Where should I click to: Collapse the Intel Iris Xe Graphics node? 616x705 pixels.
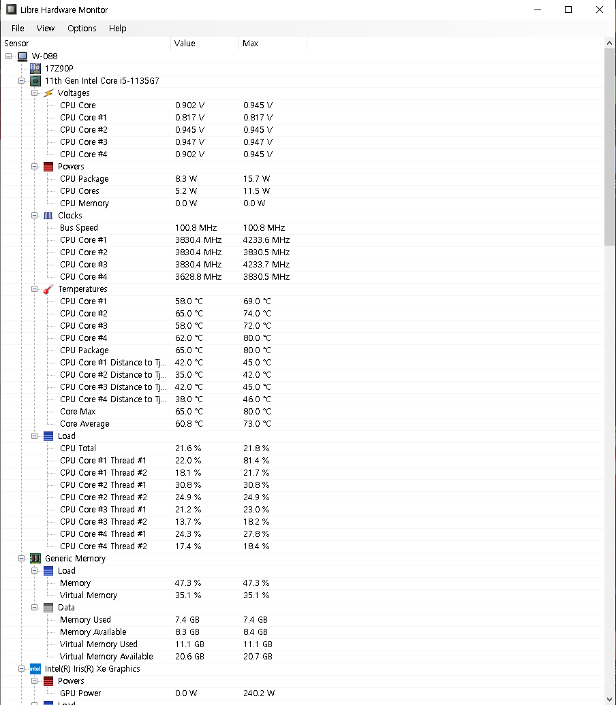(21, 668)
